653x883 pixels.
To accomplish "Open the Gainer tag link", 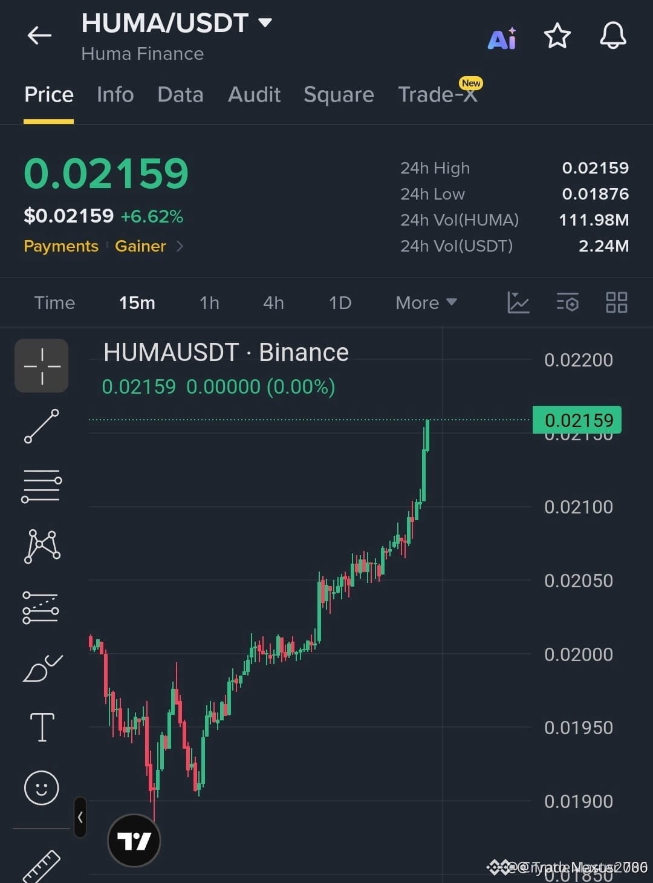I will tap(140, 246).
